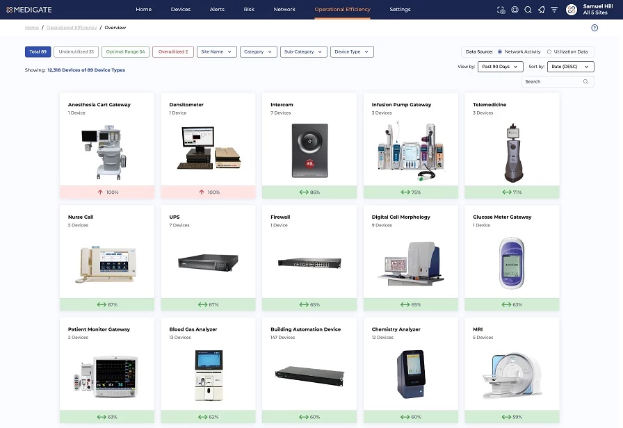
Task: Click Samuel Hill's user avatar
Action: point(572,10)
